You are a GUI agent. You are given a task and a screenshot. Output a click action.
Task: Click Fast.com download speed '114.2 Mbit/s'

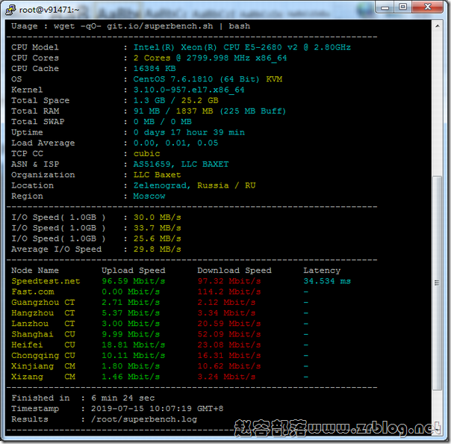[229, 292]
